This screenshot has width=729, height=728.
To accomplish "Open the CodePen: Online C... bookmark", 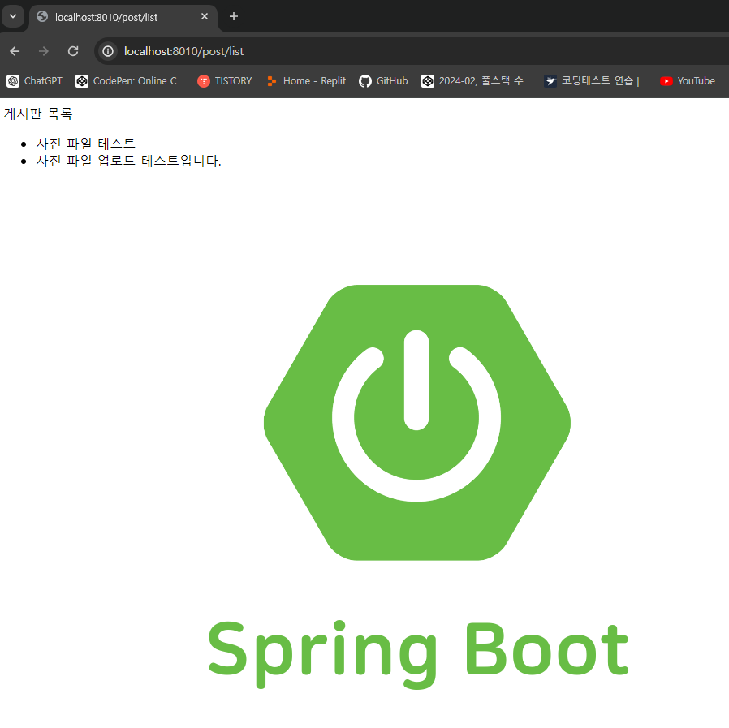I will click(130, 81).
